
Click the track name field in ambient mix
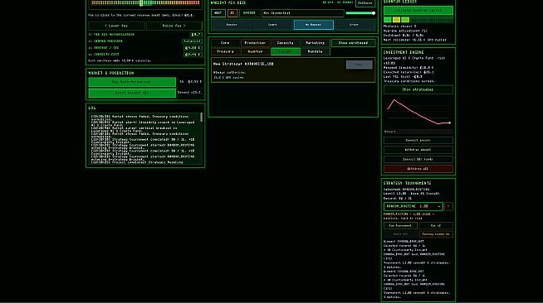303,13
